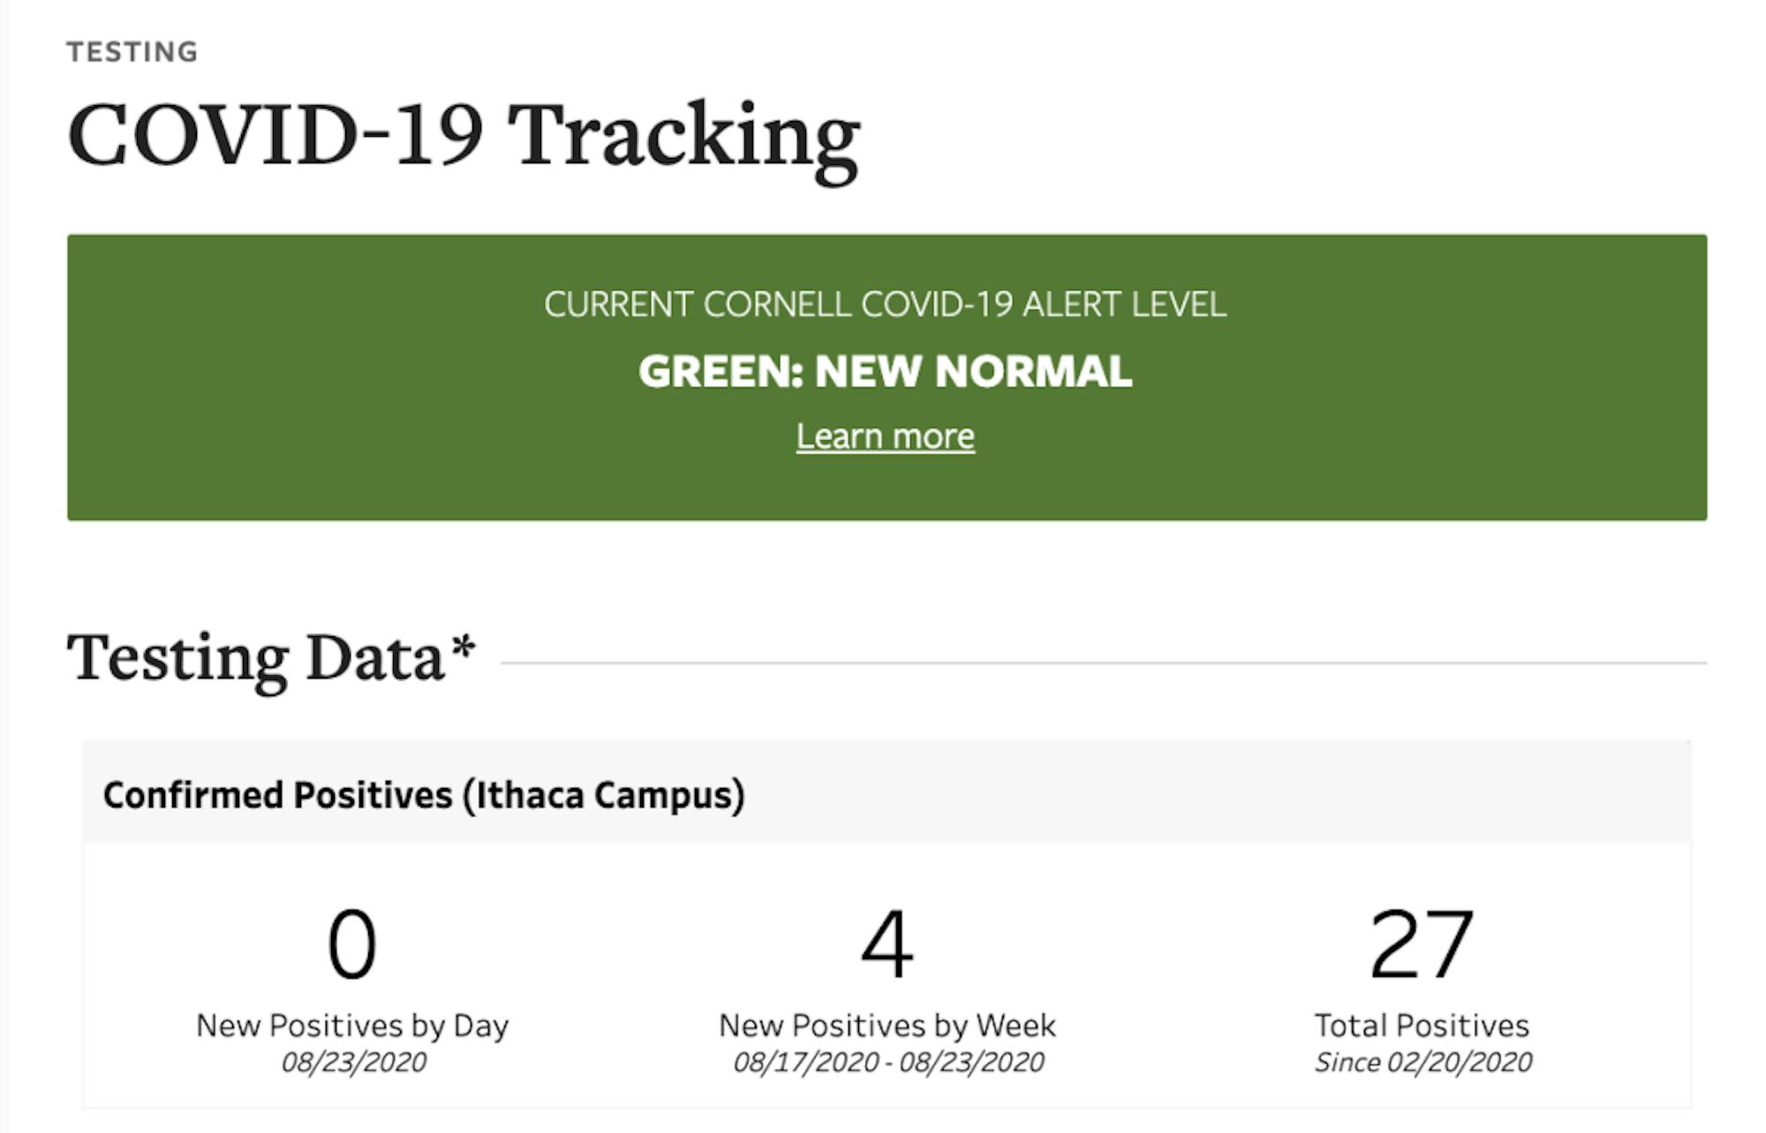Click the TESTING breadcrumb label
The height and width of the screenshot is (1133, 1766).
(132, 52)
